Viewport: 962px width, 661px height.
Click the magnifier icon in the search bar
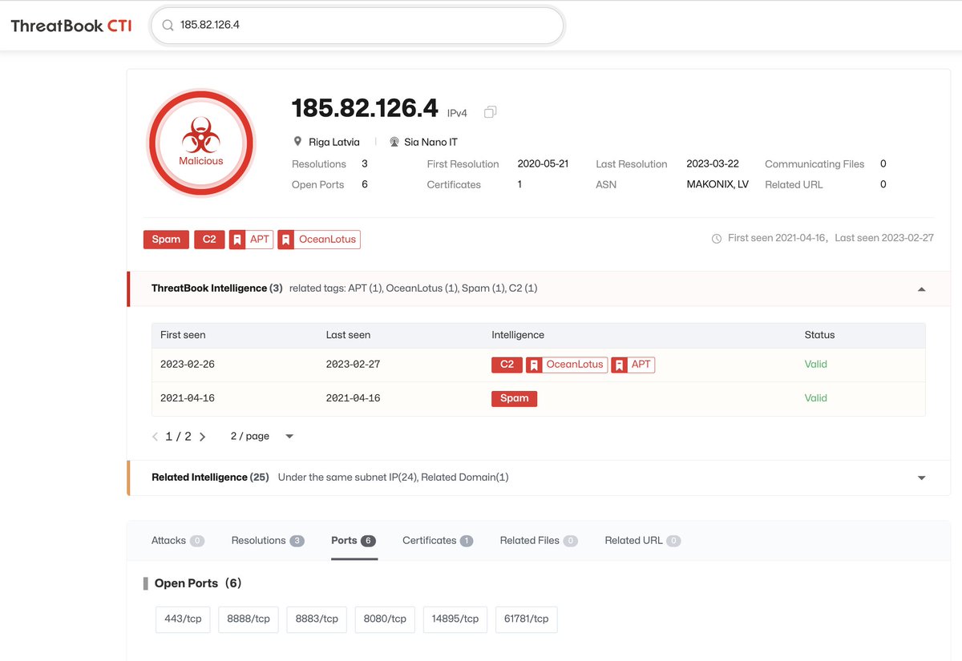pos(167,25)
